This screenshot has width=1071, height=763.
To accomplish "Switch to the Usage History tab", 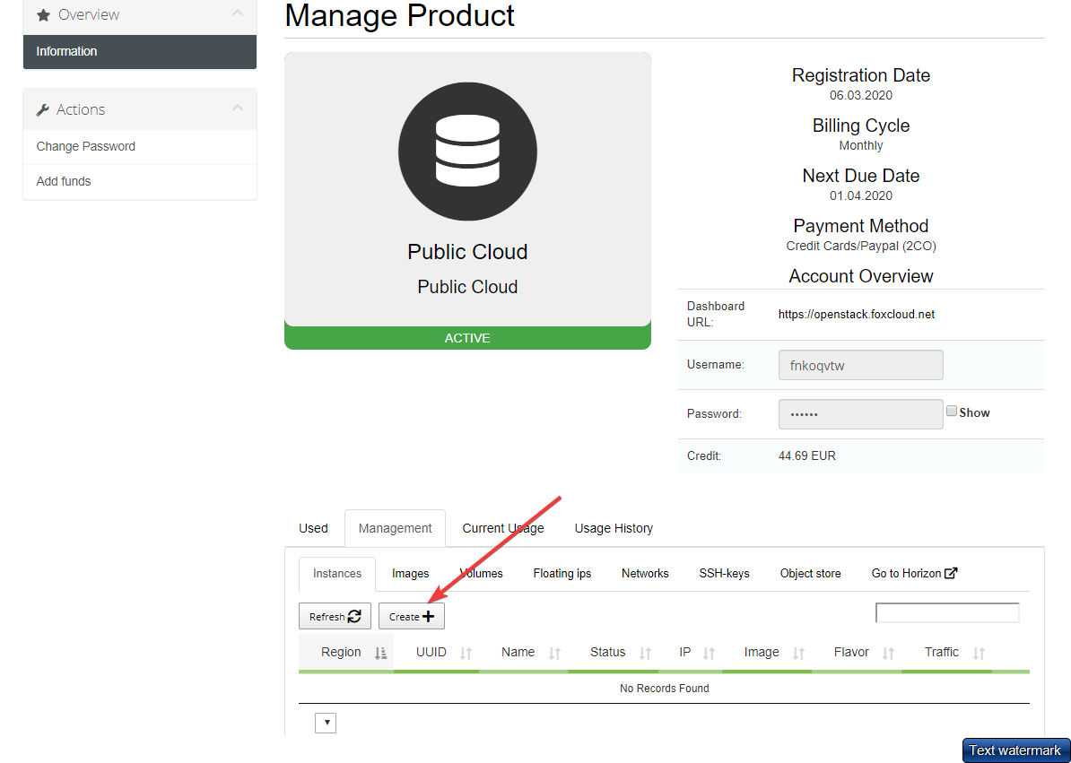I will click(x=614, y=528).
